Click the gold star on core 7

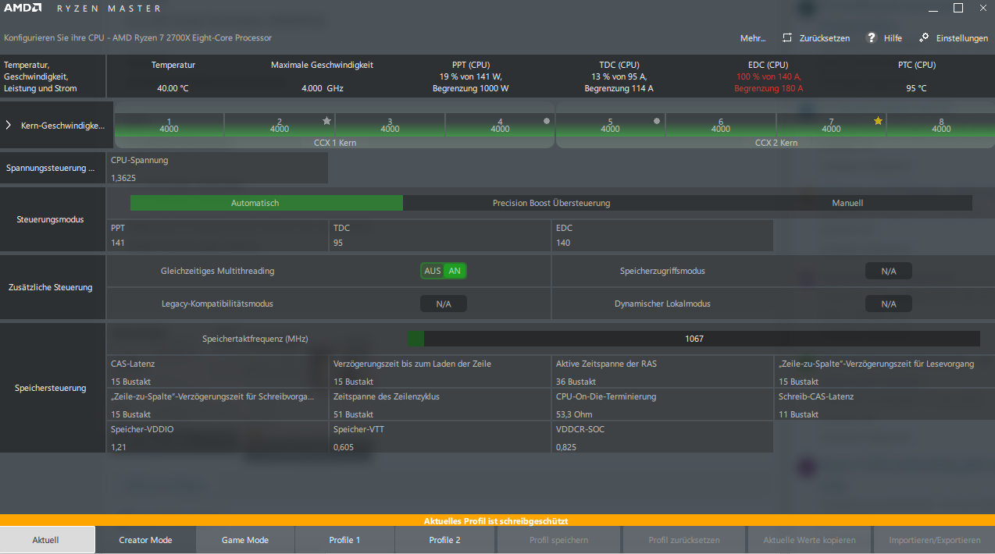pos(878,121)
